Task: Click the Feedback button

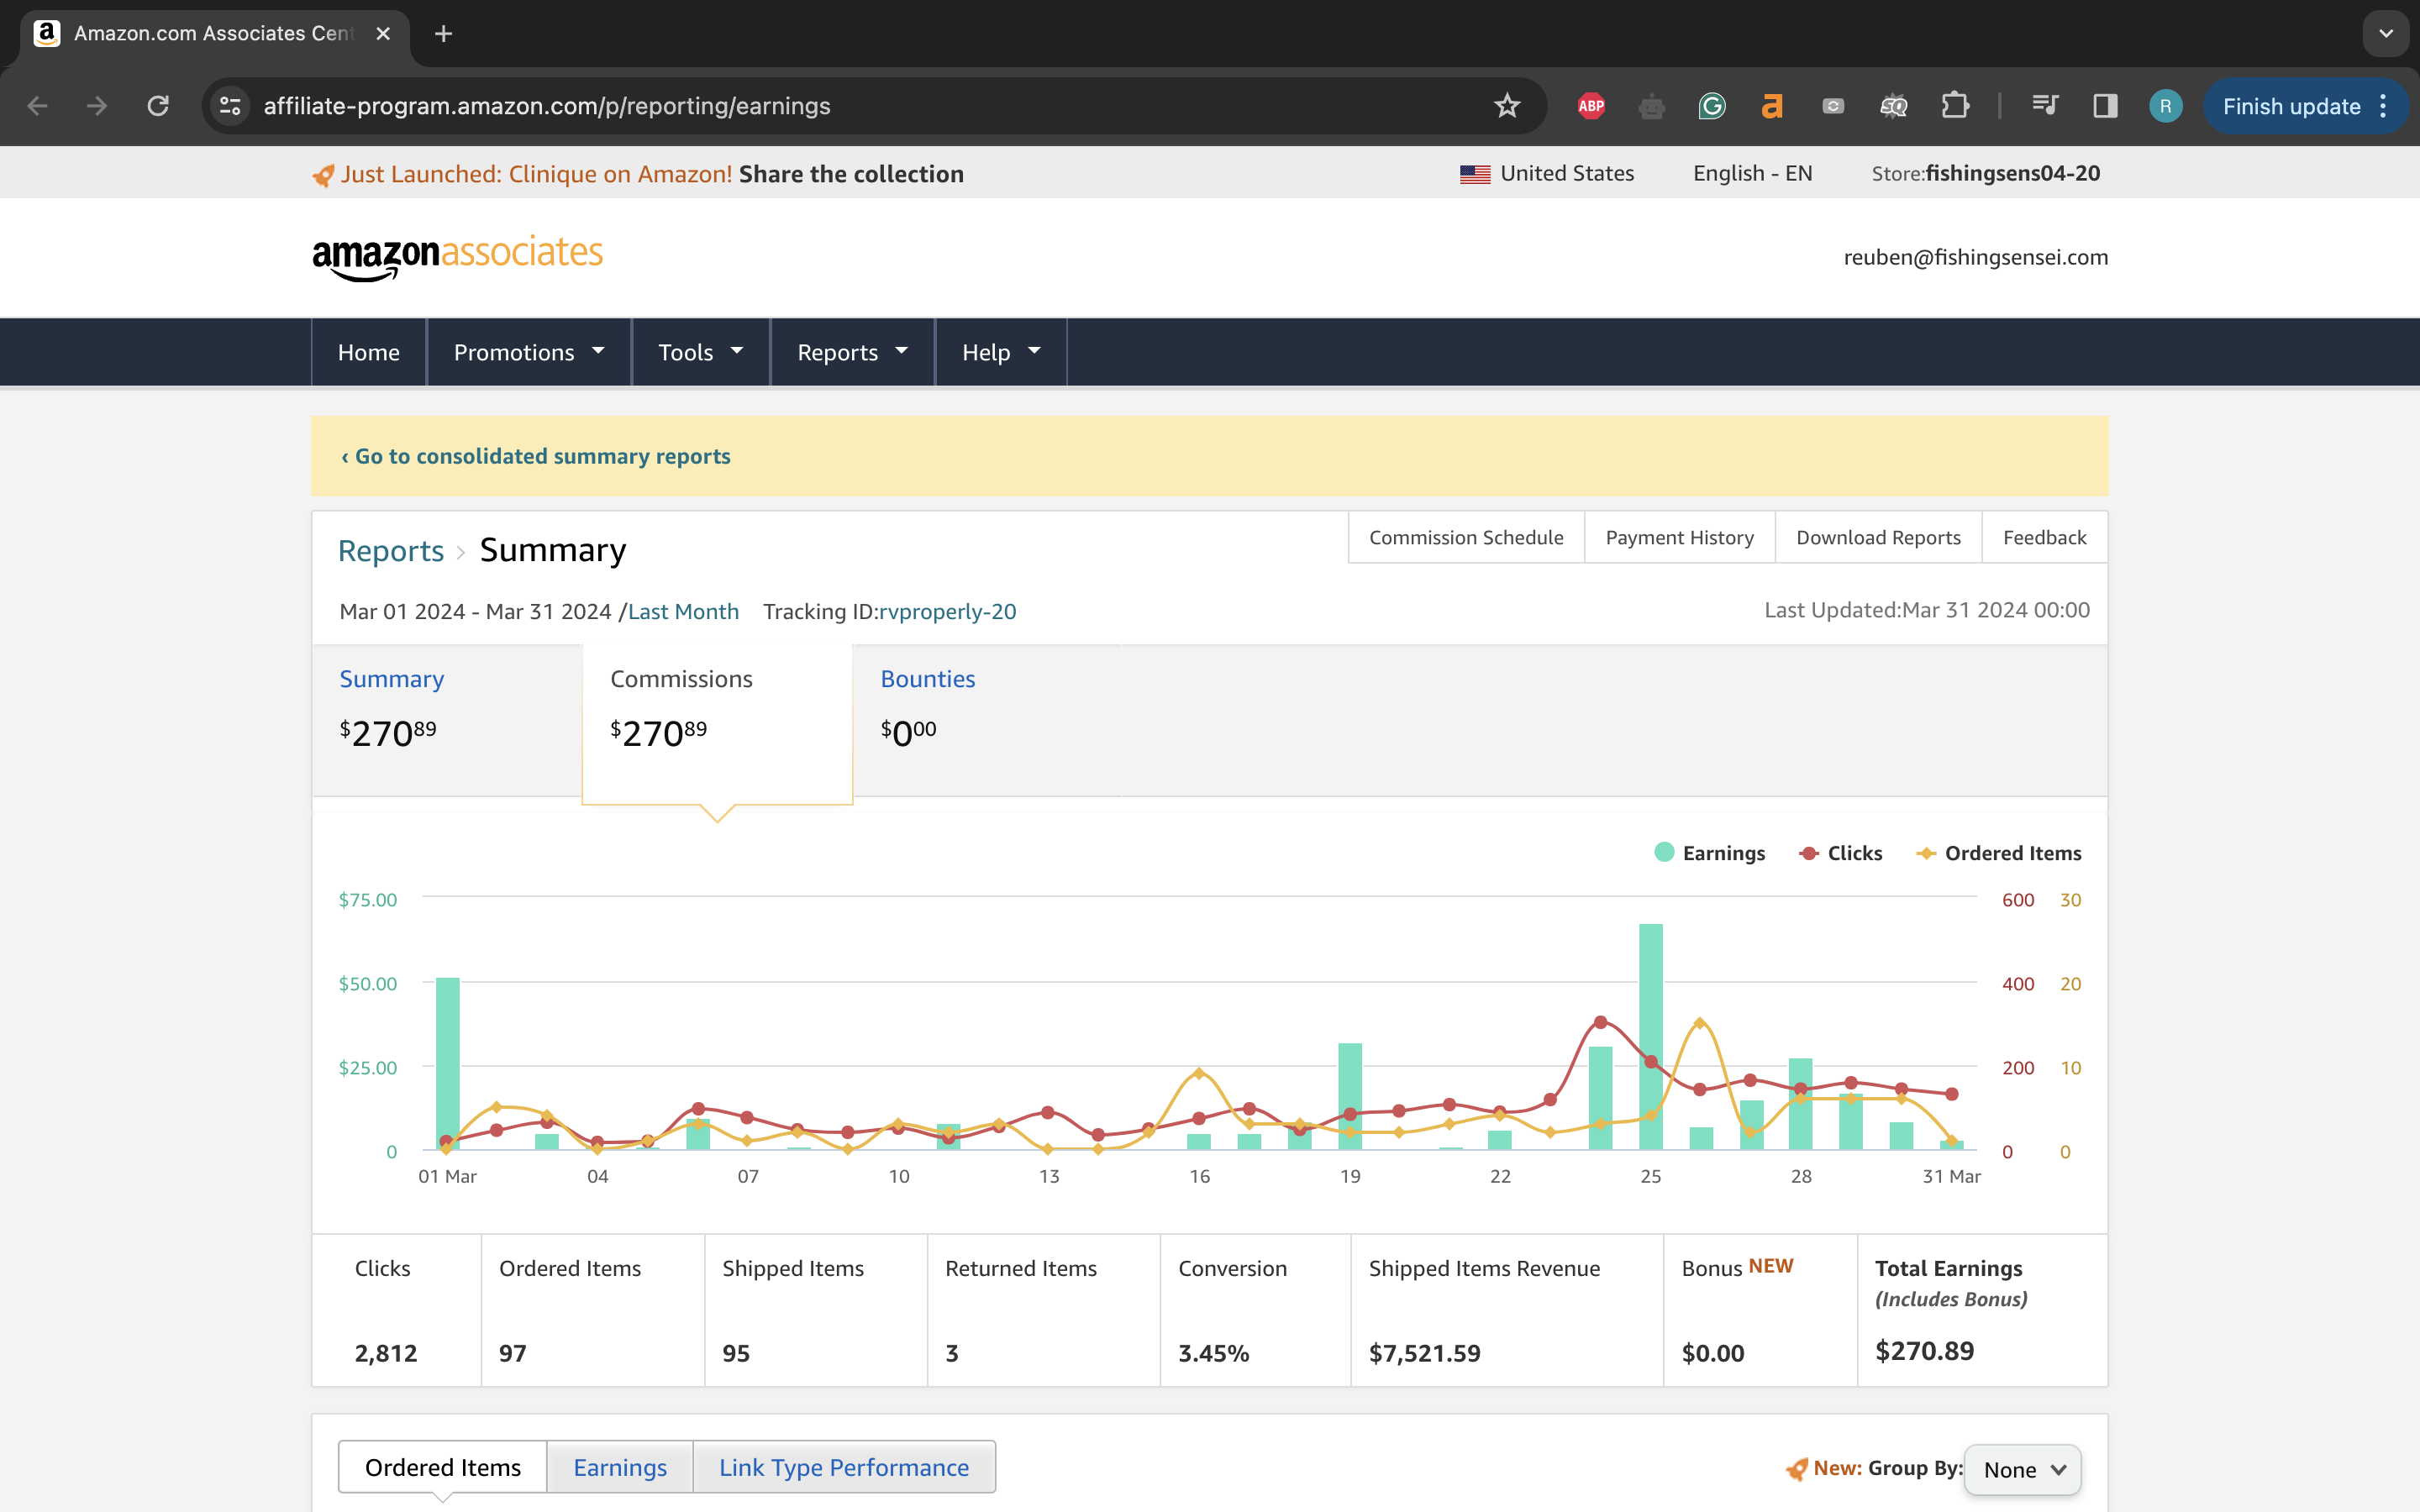Action: coord(2044,538)
